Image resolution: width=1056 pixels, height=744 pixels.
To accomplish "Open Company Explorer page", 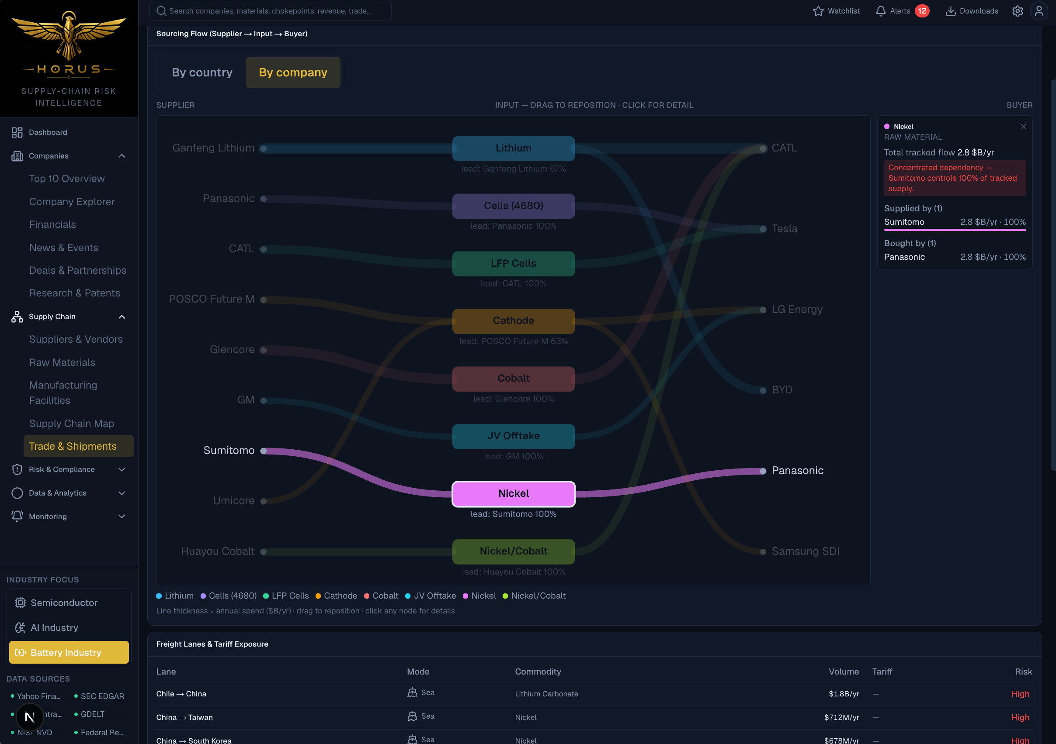I will (72, 202).
